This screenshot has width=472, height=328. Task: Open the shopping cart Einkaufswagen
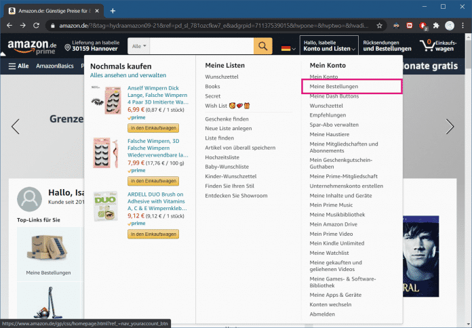click(x=439, y=46)
